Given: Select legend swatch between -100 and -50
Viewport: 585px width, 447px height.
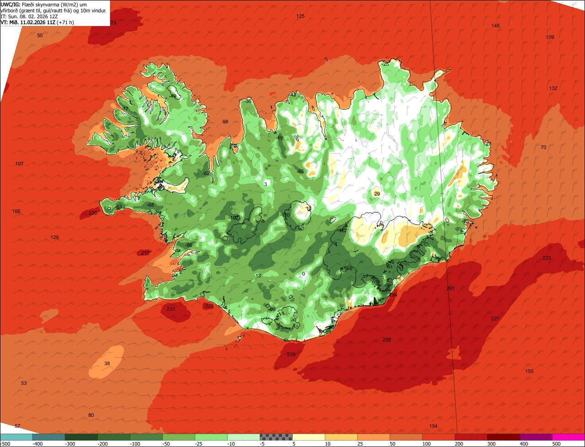Looking at the screenshot, I should 146,437.
